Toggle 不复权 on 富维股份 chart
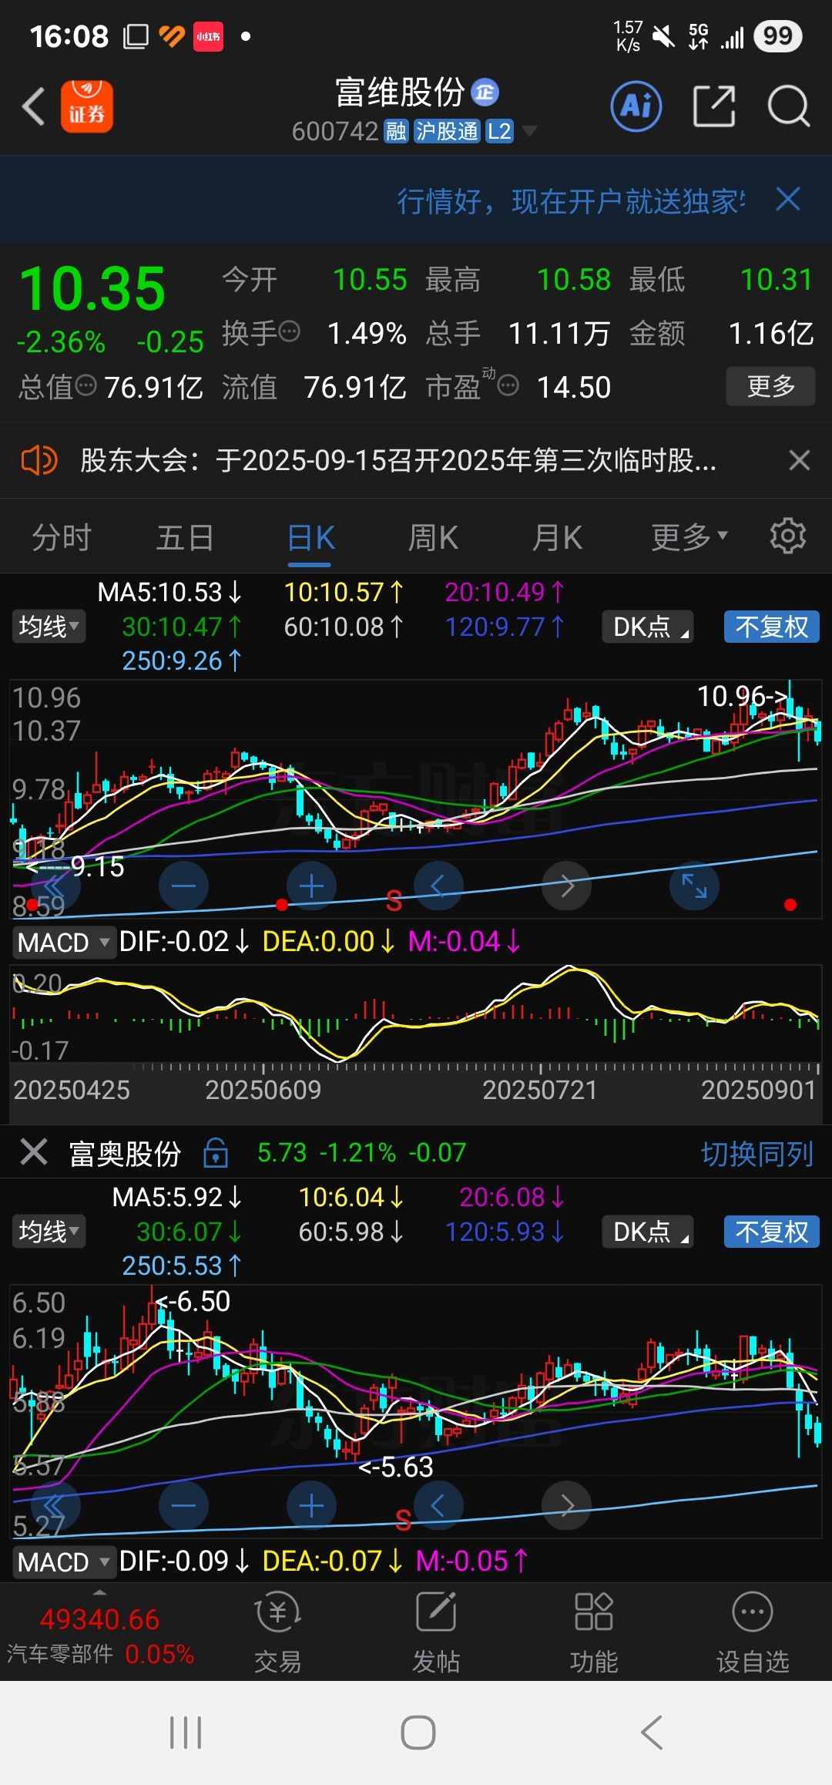 771,627
